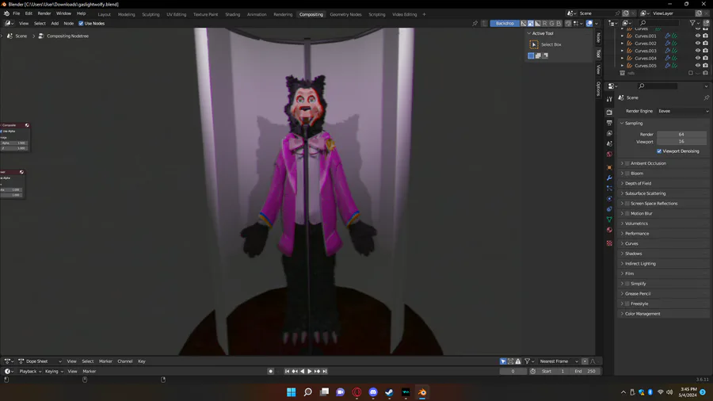Open the Tool properties tab icon
This screenshot has height=401, width=713.
(x=609, y=98)
